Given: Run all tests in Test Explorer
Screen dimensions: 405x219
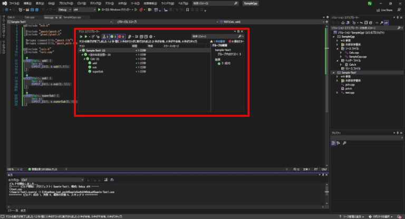Looking at the screenshot, I should (81, 37).
